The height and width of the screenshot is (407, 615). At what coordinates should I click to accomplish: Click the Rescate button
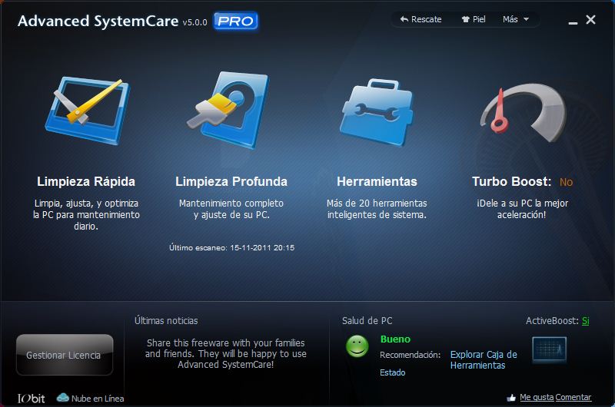pyautogui.click(x=421, y=19)
